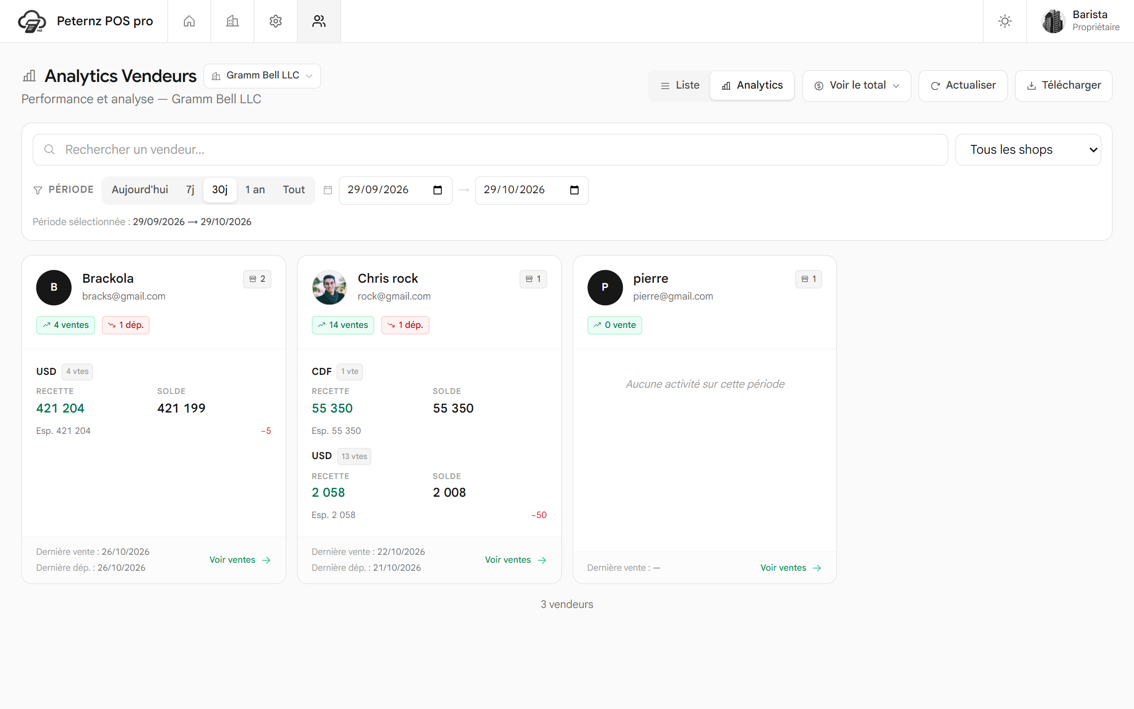This screenshot has width=1134, height=709.
Task: Open the Tous les shops selector
Action: coord(1028,150)
